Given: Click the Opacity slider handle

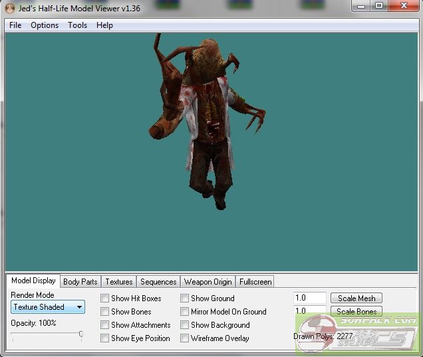Looking at the screenshot, I should 81,334.
